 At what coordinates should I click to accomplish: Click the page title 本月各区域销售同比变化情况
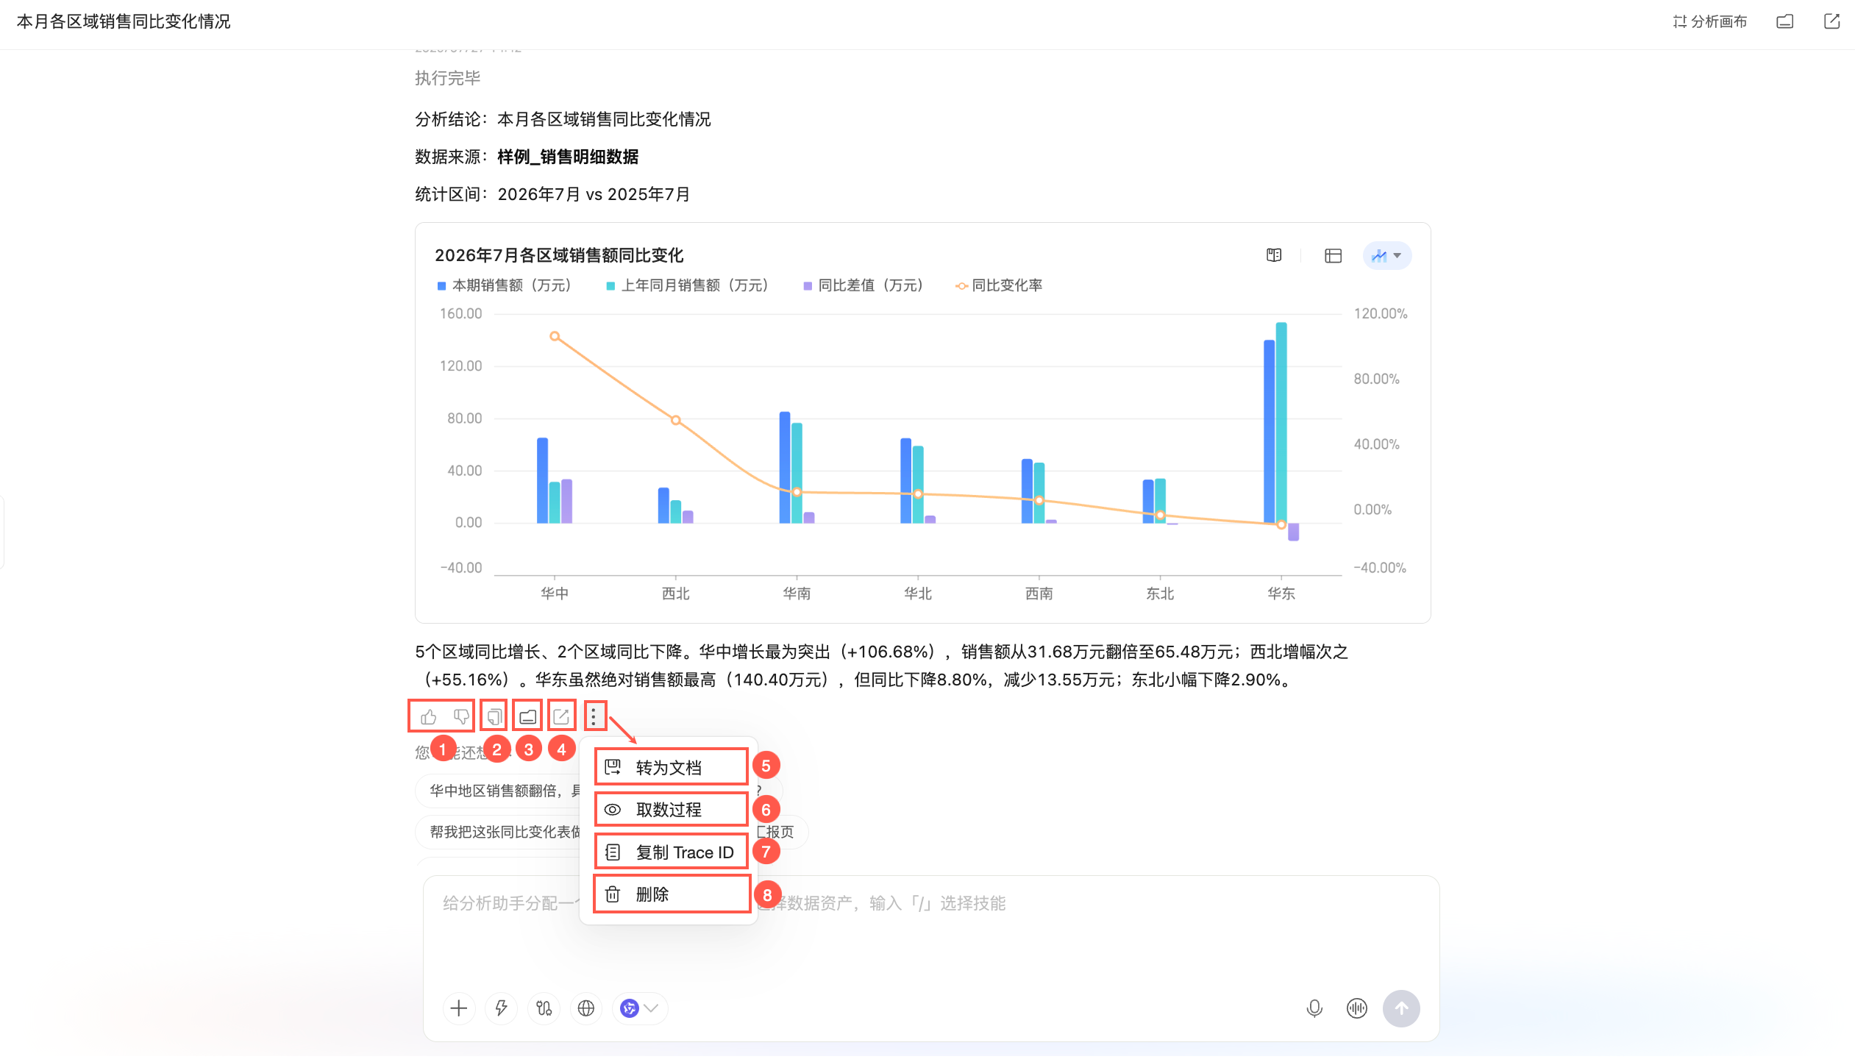pyautogui.click(x=124, y=22)
